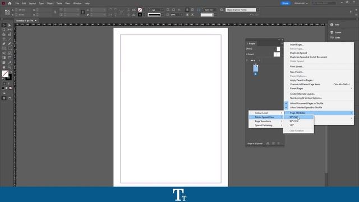Open the File menu
The image size is (359, 202).
click(x=17, y=3)
